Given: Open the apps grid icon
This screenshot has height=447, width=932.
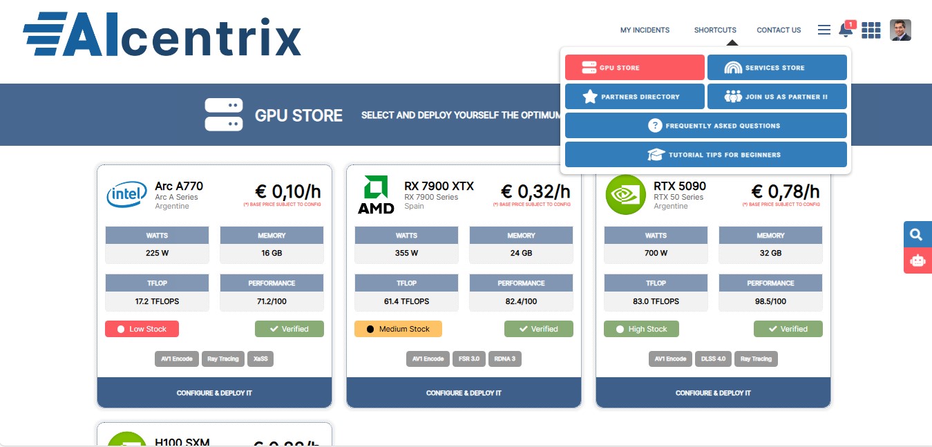Looking at the screenshot, I should 871,30.
